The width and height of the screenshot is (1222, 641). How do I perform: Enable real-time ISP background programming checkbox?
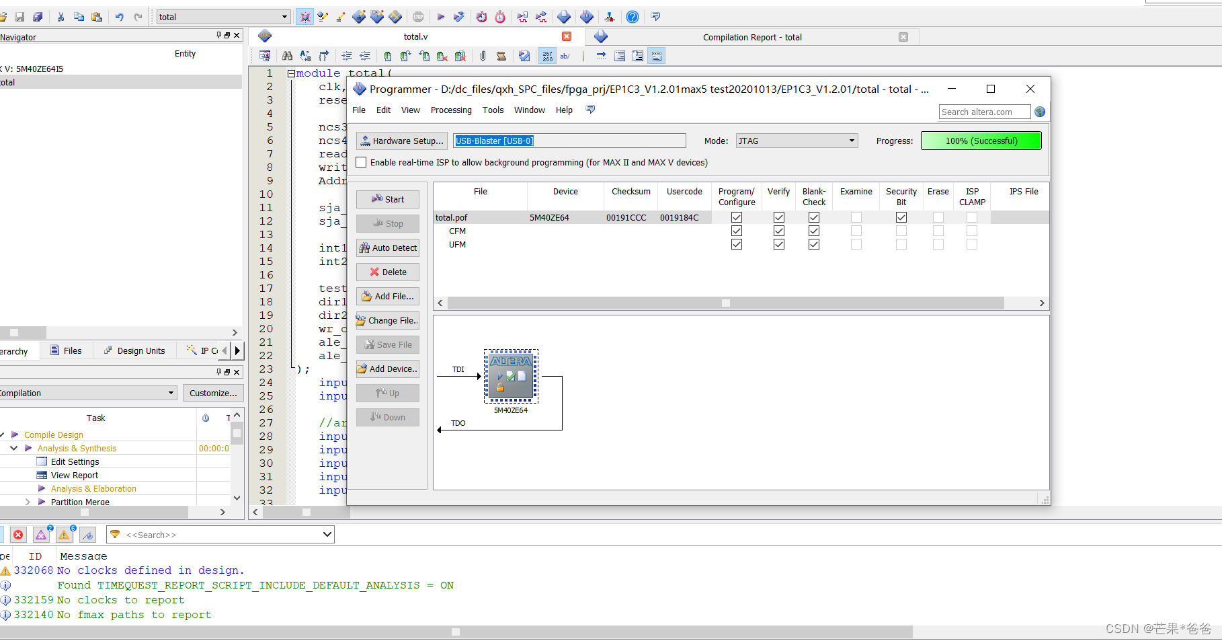361,162
